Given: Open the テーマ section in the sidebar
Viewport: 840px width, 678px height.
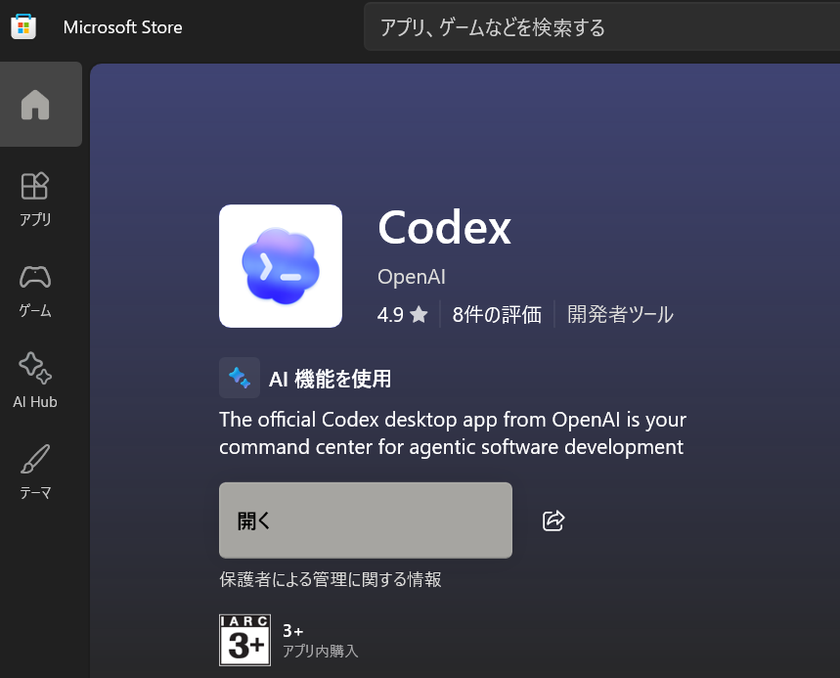Looking at the screenshot, I should pos(35,473).
